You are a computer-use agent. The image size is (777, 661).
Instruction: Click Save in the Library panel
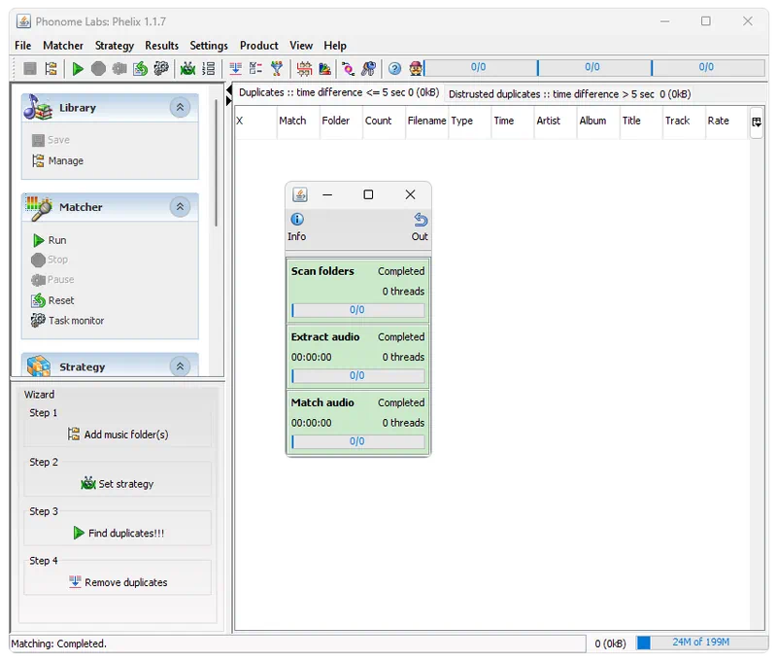pyautogui.click(x=51, y=140)
